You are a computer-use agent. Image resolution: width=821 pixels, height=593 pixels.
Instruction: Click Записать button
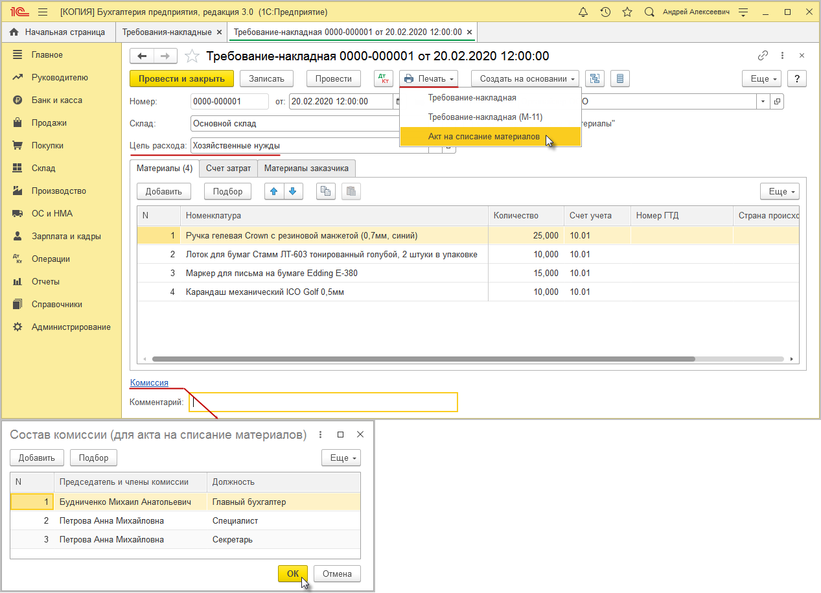(267, 79)
